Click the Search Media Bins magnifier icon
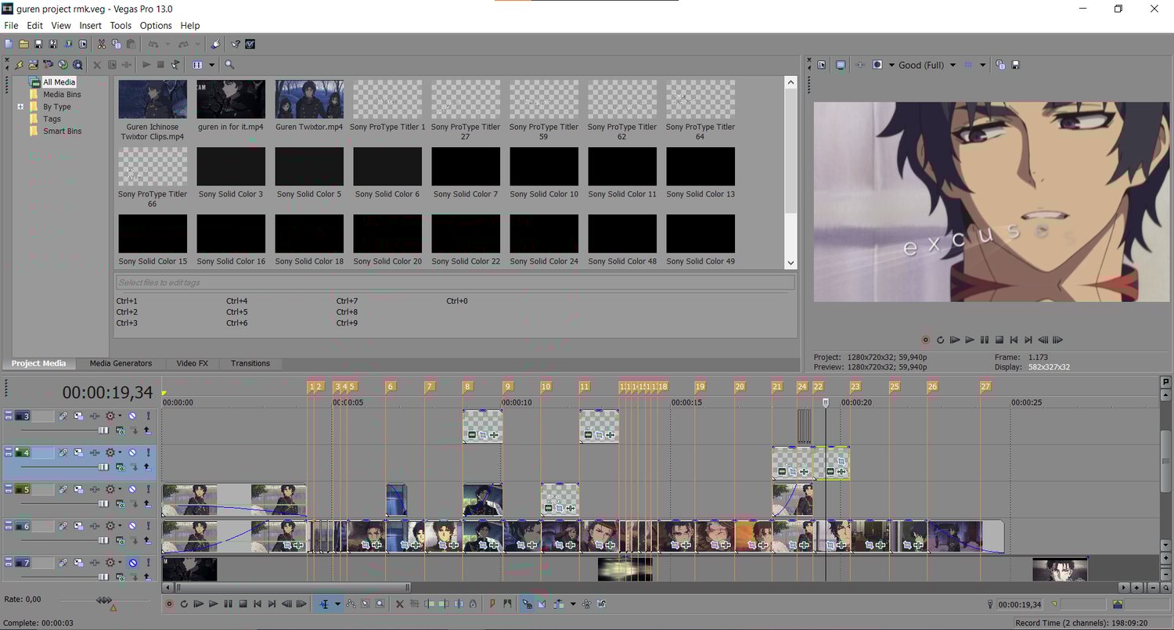 77,64
